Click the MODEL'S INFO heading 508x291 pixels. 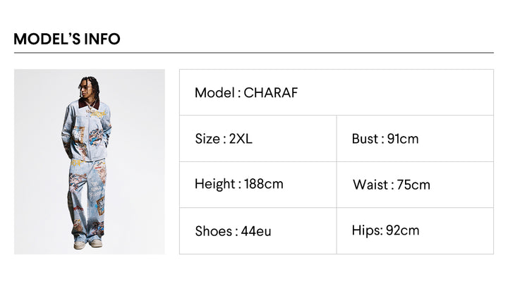click(67, 39)
